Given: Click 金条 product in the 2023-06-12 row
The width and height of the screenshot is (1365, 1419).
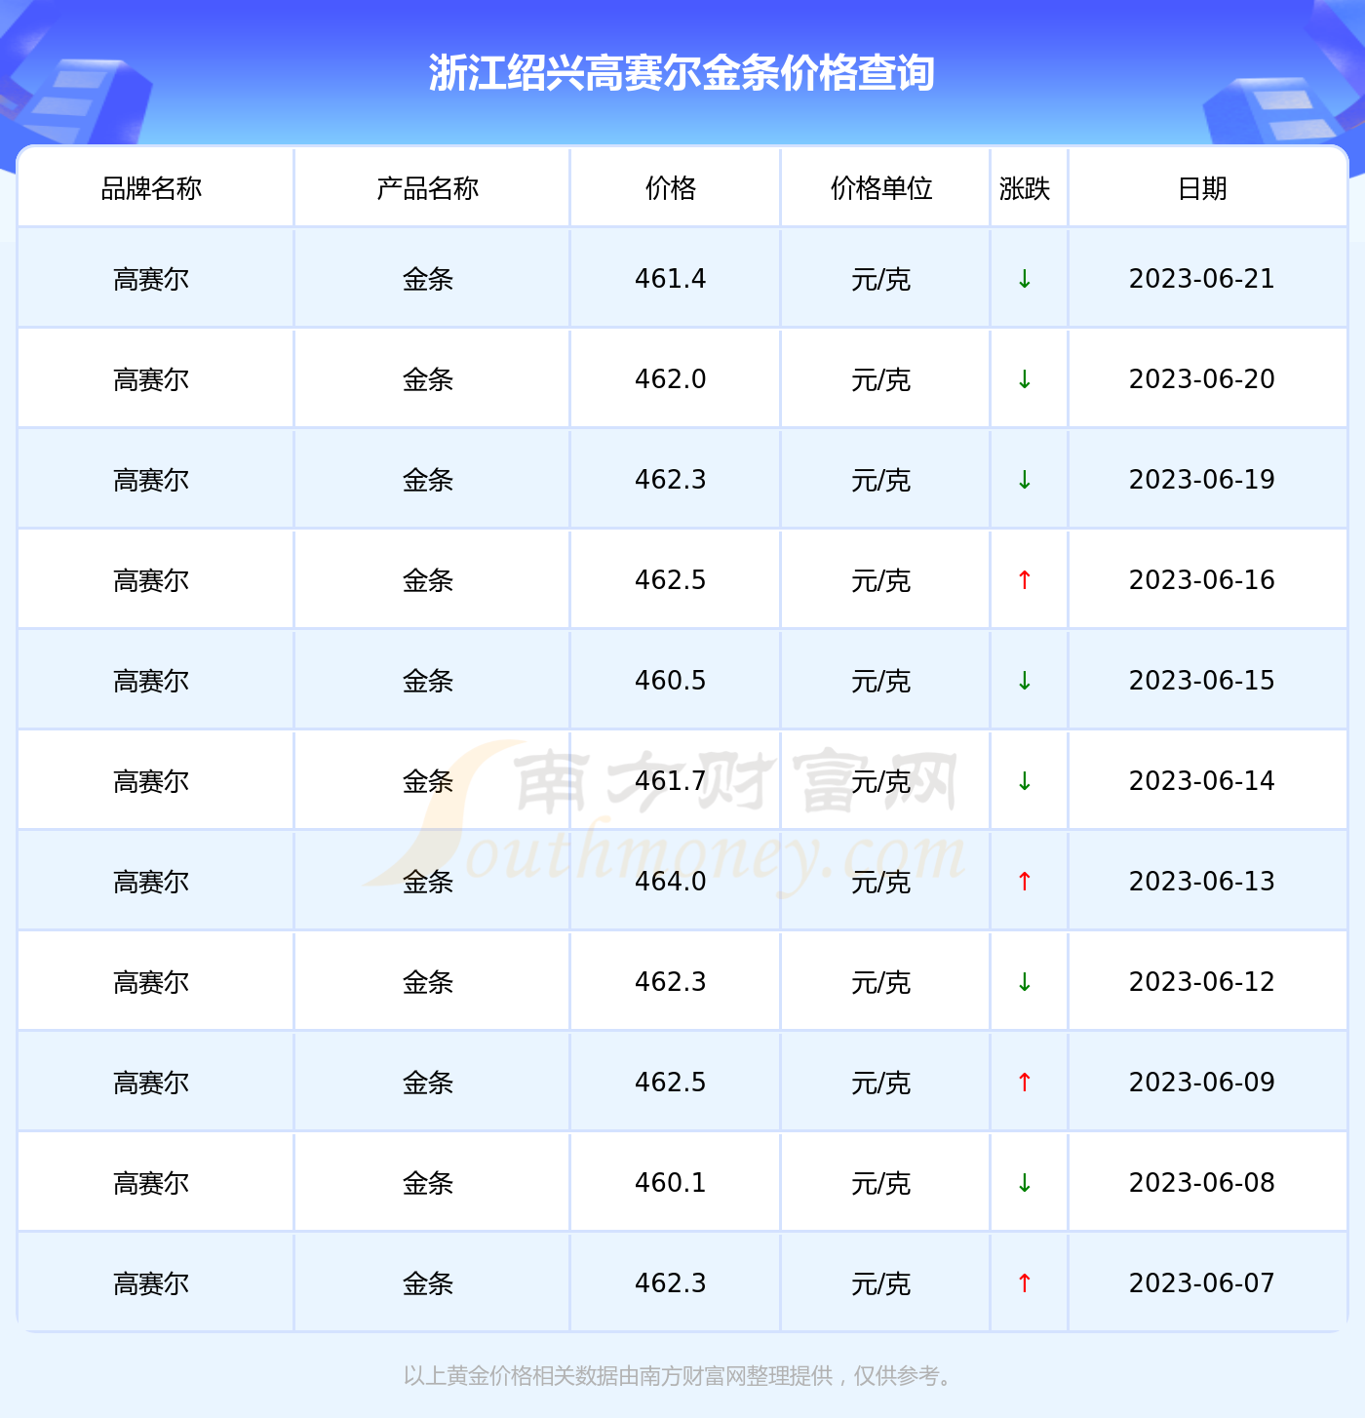Looking at the screenshot, I should 428,983.
